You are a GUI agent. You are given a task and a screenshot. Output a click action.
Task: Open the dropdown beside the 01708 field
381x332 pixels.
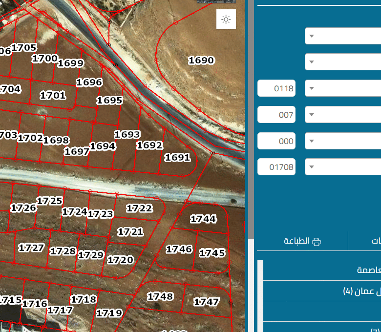[343, 167]
